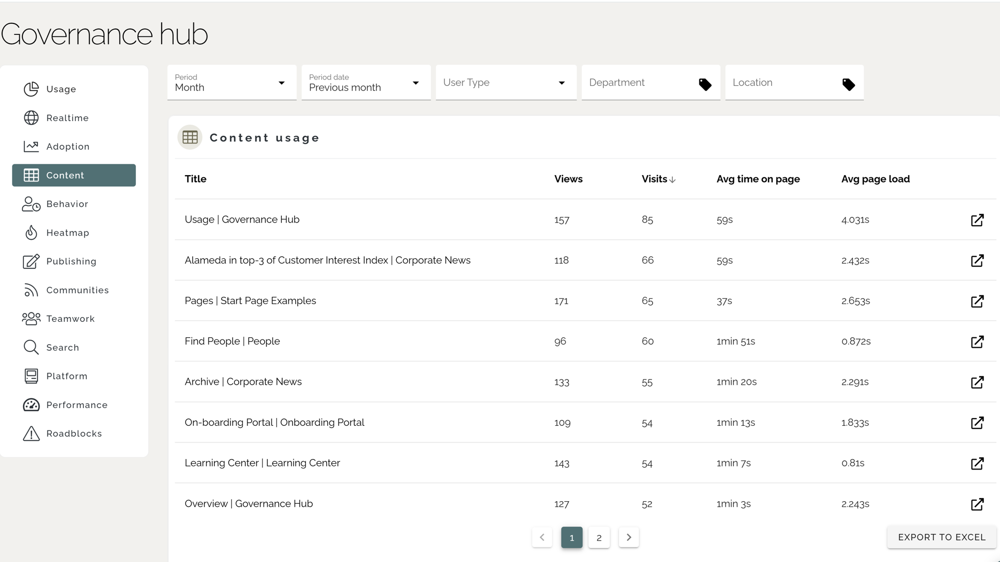The width and height of the screenshot is (1000, 562).
Task: Click 'Usage | Governance Hub' title
Action: click(x=242, y=219)
